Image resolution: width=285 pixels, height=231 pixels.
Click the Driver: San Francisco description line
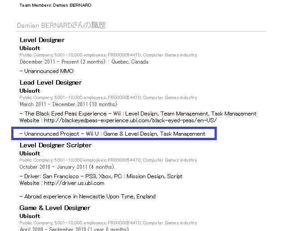pos(101,176)
